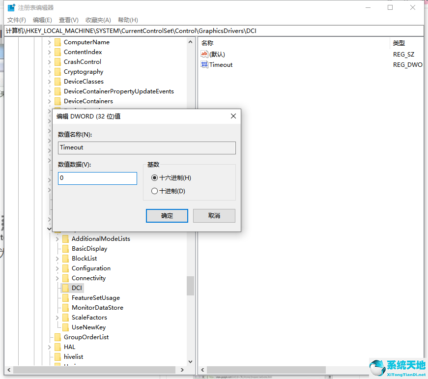Click the BasicDisplay folder icon

click(x=65, y=248)
